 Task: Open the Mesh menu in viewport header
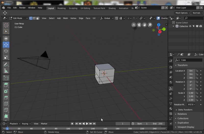pyautogui.click(x=66, y=18)
